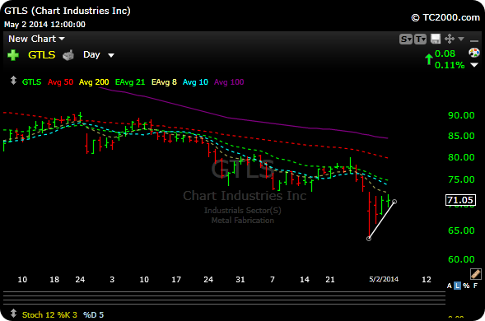The width and height of the screenshot is (485, 321).
Task: Open the New Chart dropdown menu
Action: [36, 39]
